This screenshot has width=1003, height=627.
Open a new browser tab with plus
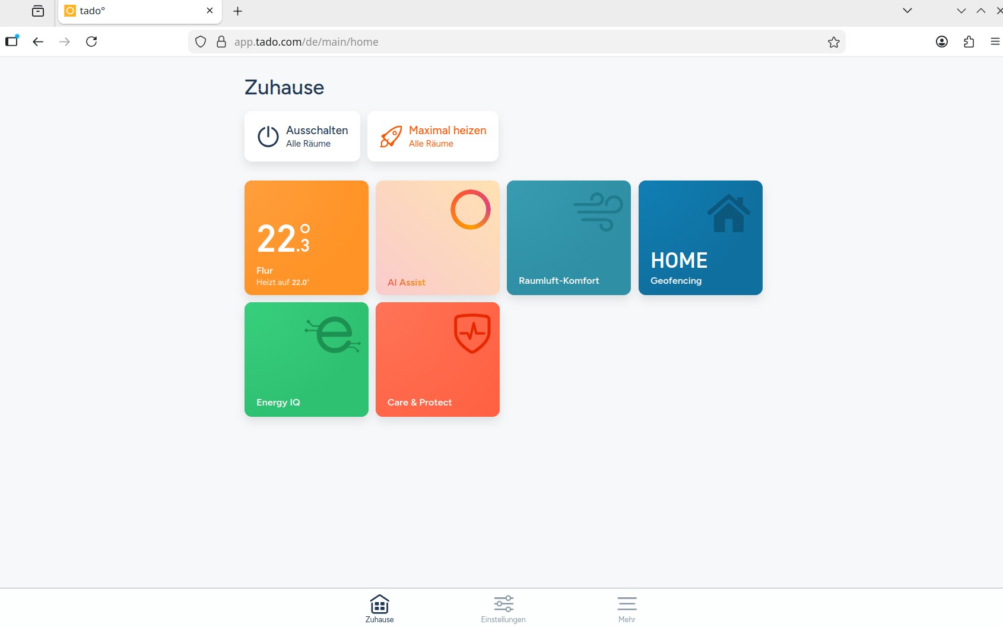pyautogui.click(x=237, y=11)
